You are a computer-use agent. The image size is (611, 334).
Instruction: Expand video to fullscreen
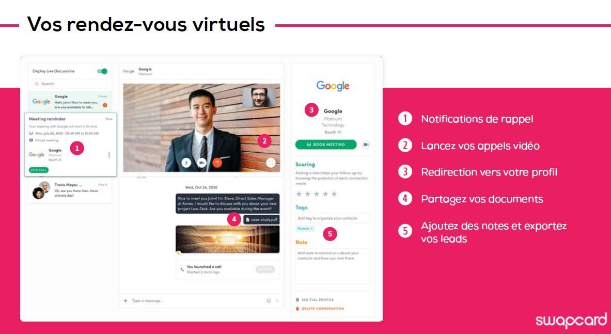tap(271, 162)
